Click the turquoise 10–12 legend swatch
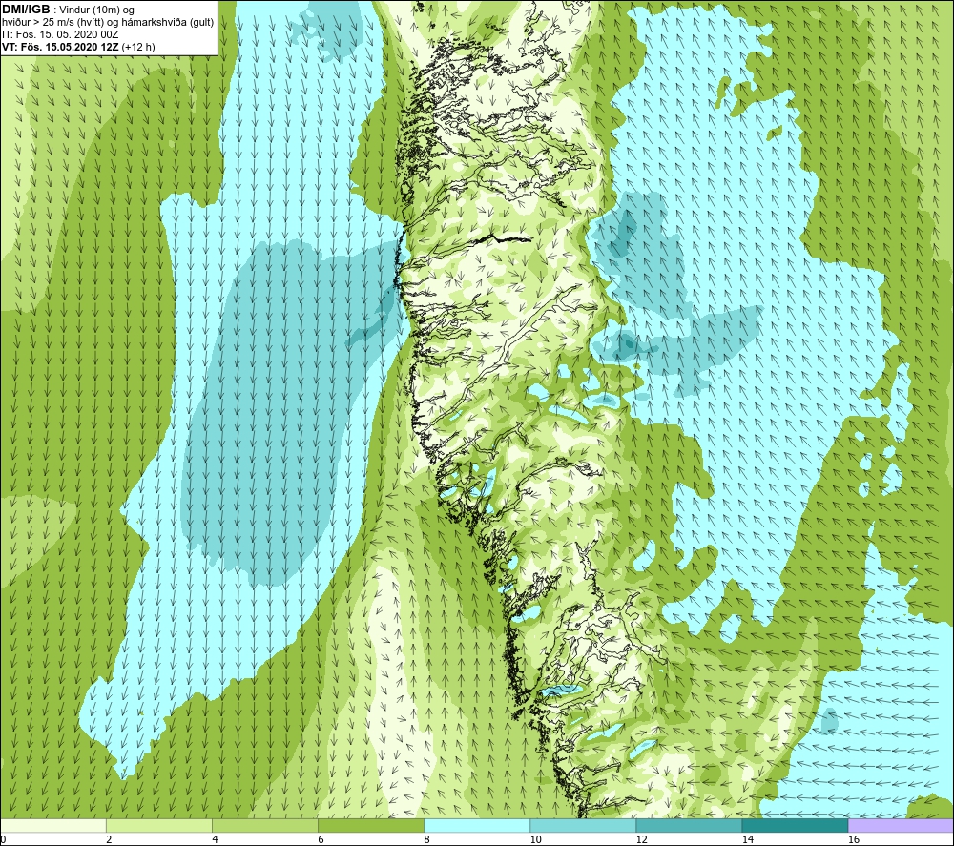This screenshot has height=846, width=954. 583,825
